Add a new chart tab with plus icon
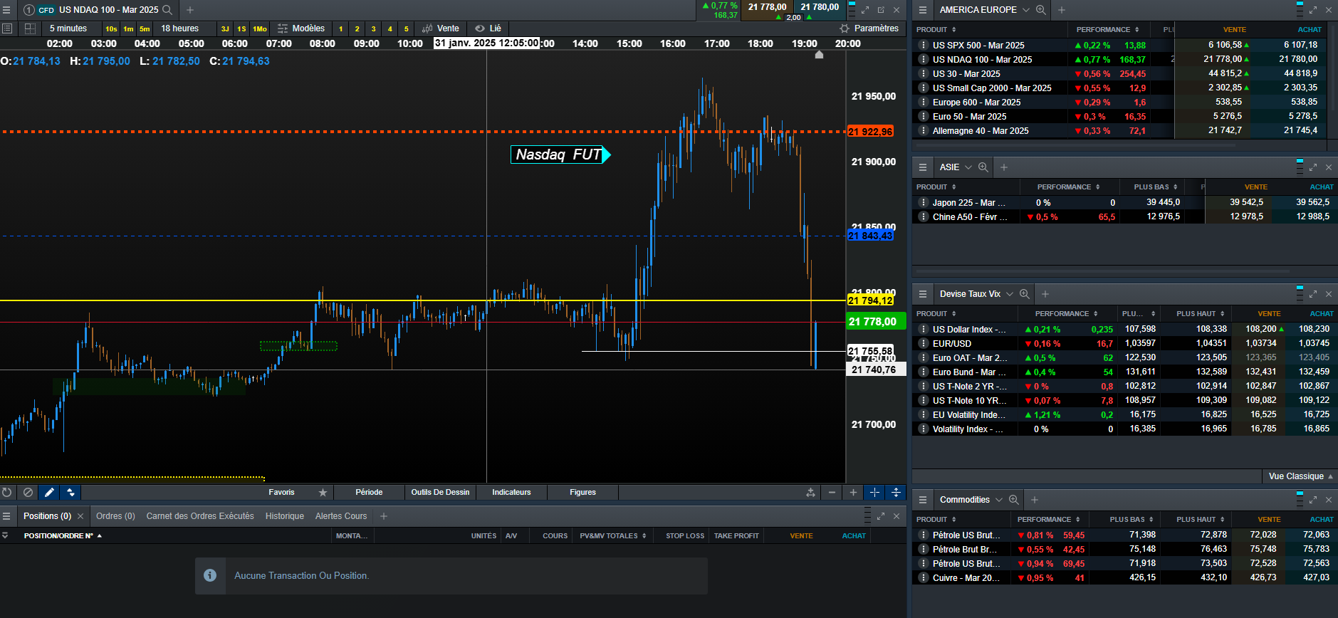Screen dimensions: 1338x618 190,10
